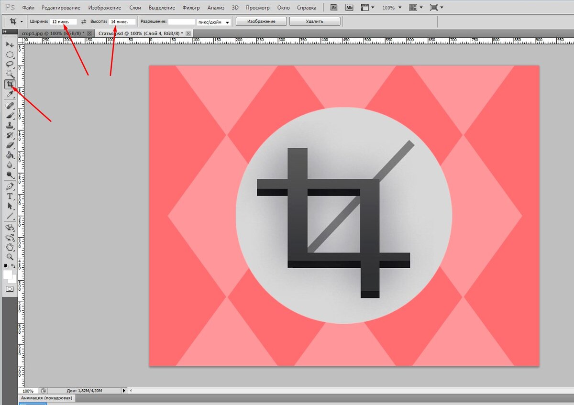Swap foreground and background colors
574x405 pixels.
point(13,265)
